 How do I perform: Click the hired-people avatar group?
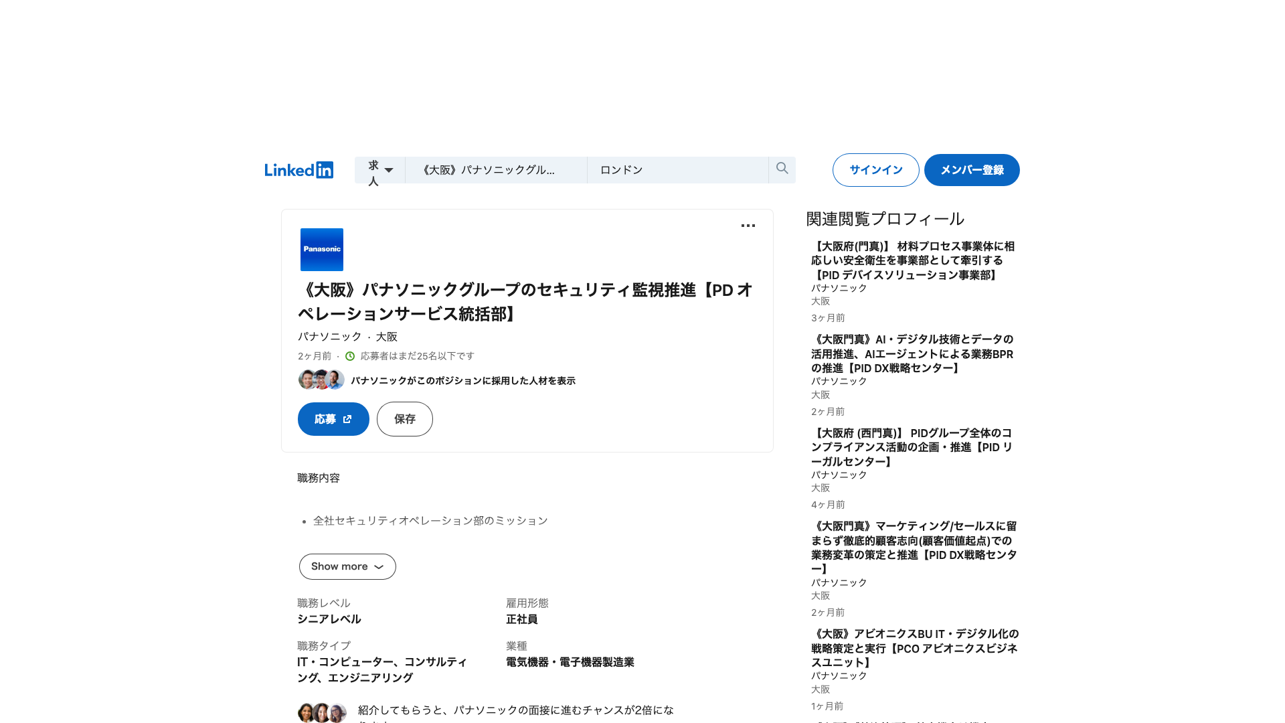[x=321, y=380]
